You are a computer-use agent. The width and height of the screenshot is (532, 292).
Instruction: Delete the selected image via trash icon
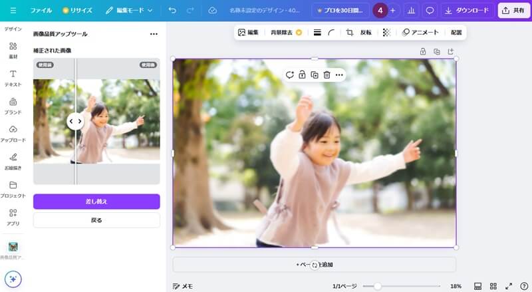pyautogui.click(x=327, y=75)
